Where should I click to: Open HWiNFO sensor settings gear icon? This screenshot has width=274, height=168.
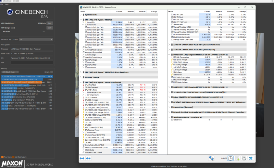[x=244, y=158]
